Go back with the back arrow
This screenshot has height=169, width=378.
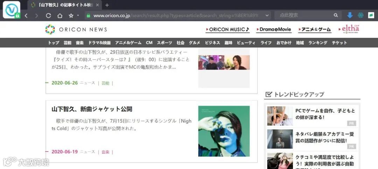tap(26, 16)
